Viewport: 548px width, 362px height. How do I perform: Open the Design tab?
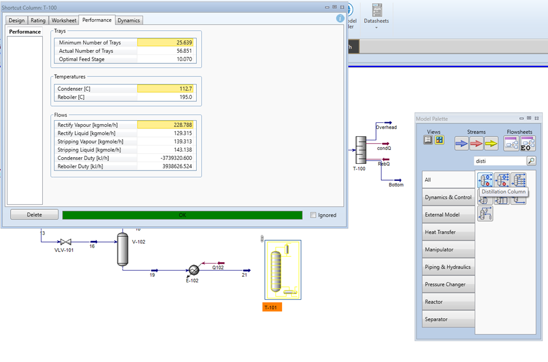click(16, 20)
